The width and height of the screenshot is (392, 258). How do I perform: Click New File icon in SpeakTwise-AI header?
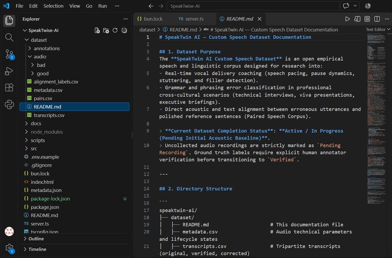(x=97, y=31)
